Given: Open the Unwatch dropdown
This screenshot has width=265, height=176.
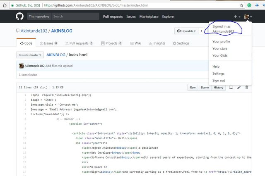Looking at the screenshot, I should click(186, 31).
